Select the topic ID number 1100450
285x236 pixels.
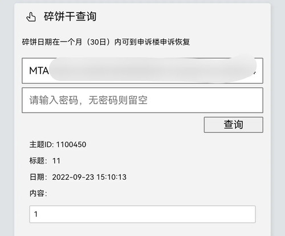click(71, 144)
